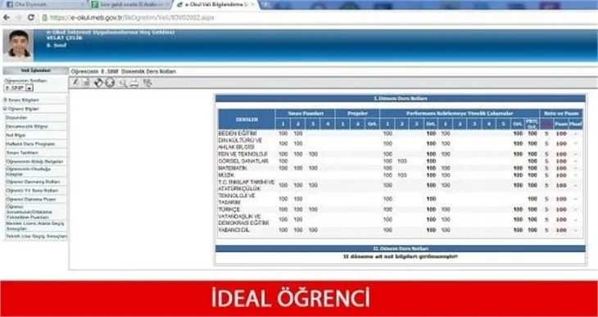Click the circular X icon in report toolbar

coord(111,83)
